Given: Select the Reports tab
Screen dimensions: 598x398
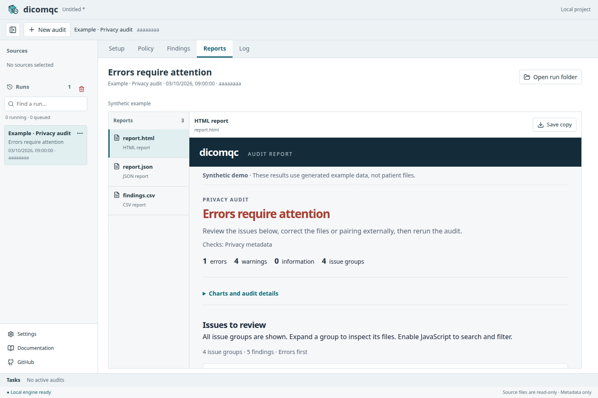Looking at the screenshot, I should 215,49.
